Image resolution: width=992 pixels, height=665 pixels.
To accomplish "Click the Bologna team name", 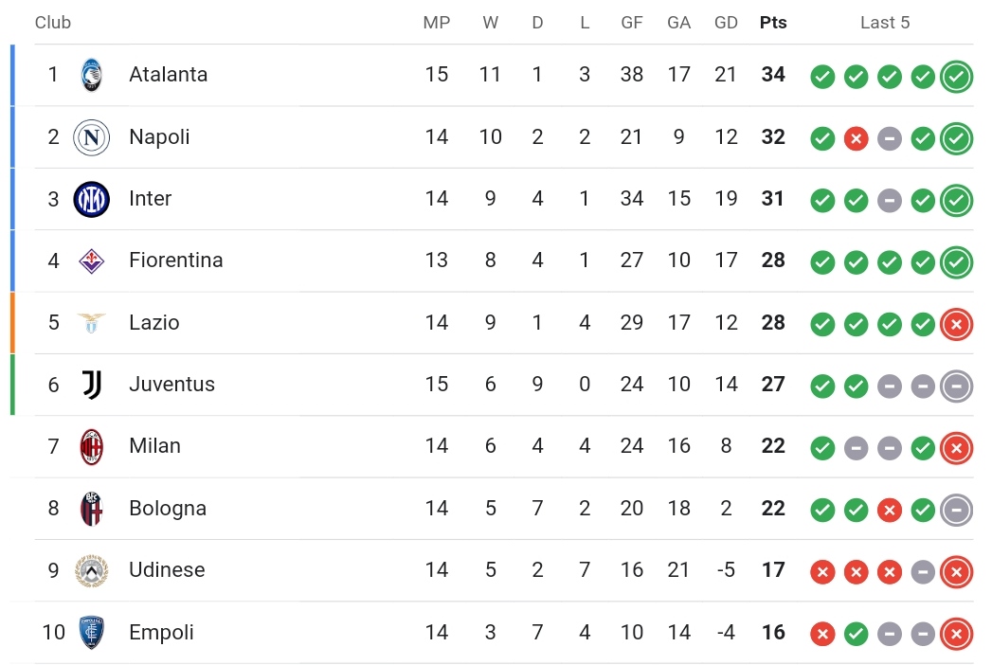I will [168, 508].
